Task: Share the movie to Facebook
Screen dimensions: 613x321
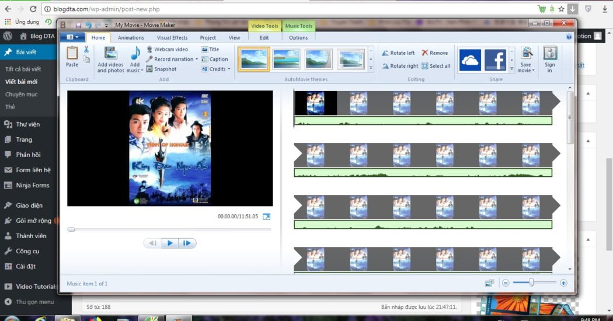Action: coord(495,60)
